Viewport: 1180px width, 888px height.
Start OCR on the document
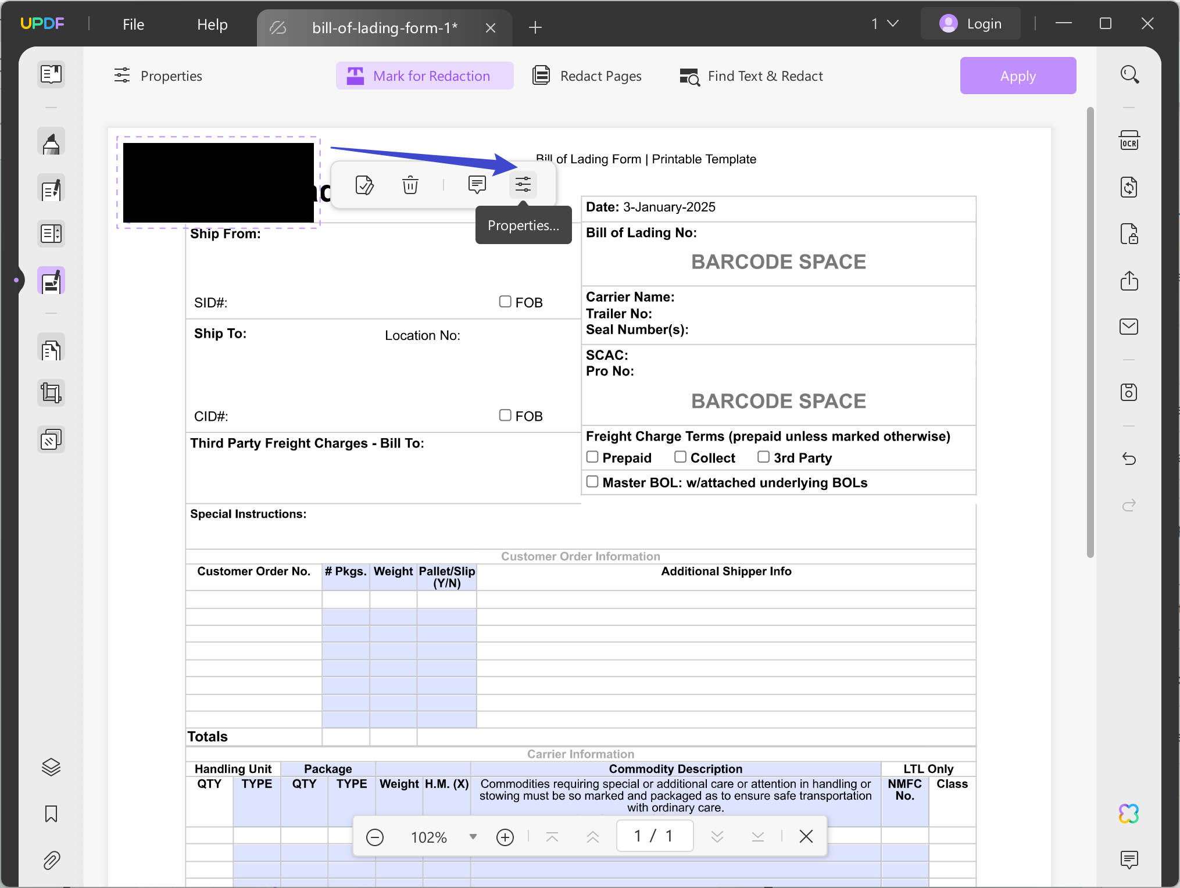1129,140
